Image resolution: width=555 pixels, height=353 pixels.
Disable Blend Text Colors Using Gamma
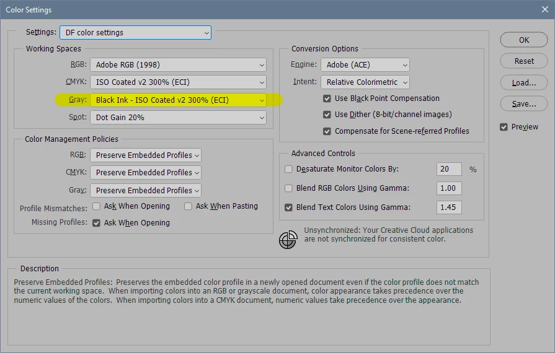[x=289, y=207]
